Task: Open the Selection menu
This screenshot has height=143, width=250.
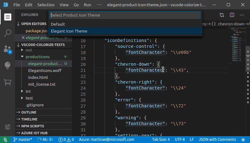Action: pyautogui.click(x=46, y=5)
